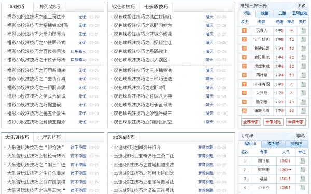Open article 福彩3d投注技巧之组三玩法小
Screen dimensions: 311x194
(36, 17)
